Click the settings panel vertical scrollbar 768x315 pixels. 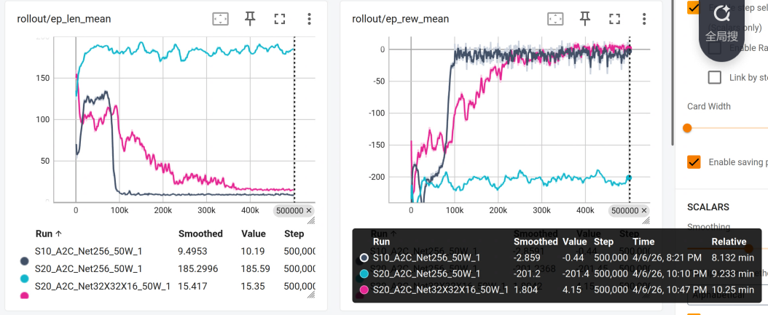coord(673,73)
